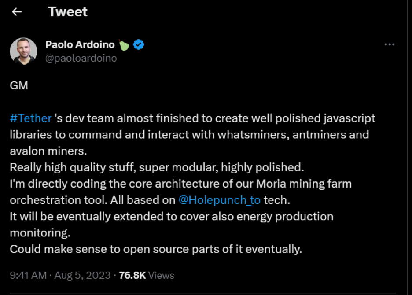
Task: Follow the #Tether hashtag link
Action: coord(31,118)
